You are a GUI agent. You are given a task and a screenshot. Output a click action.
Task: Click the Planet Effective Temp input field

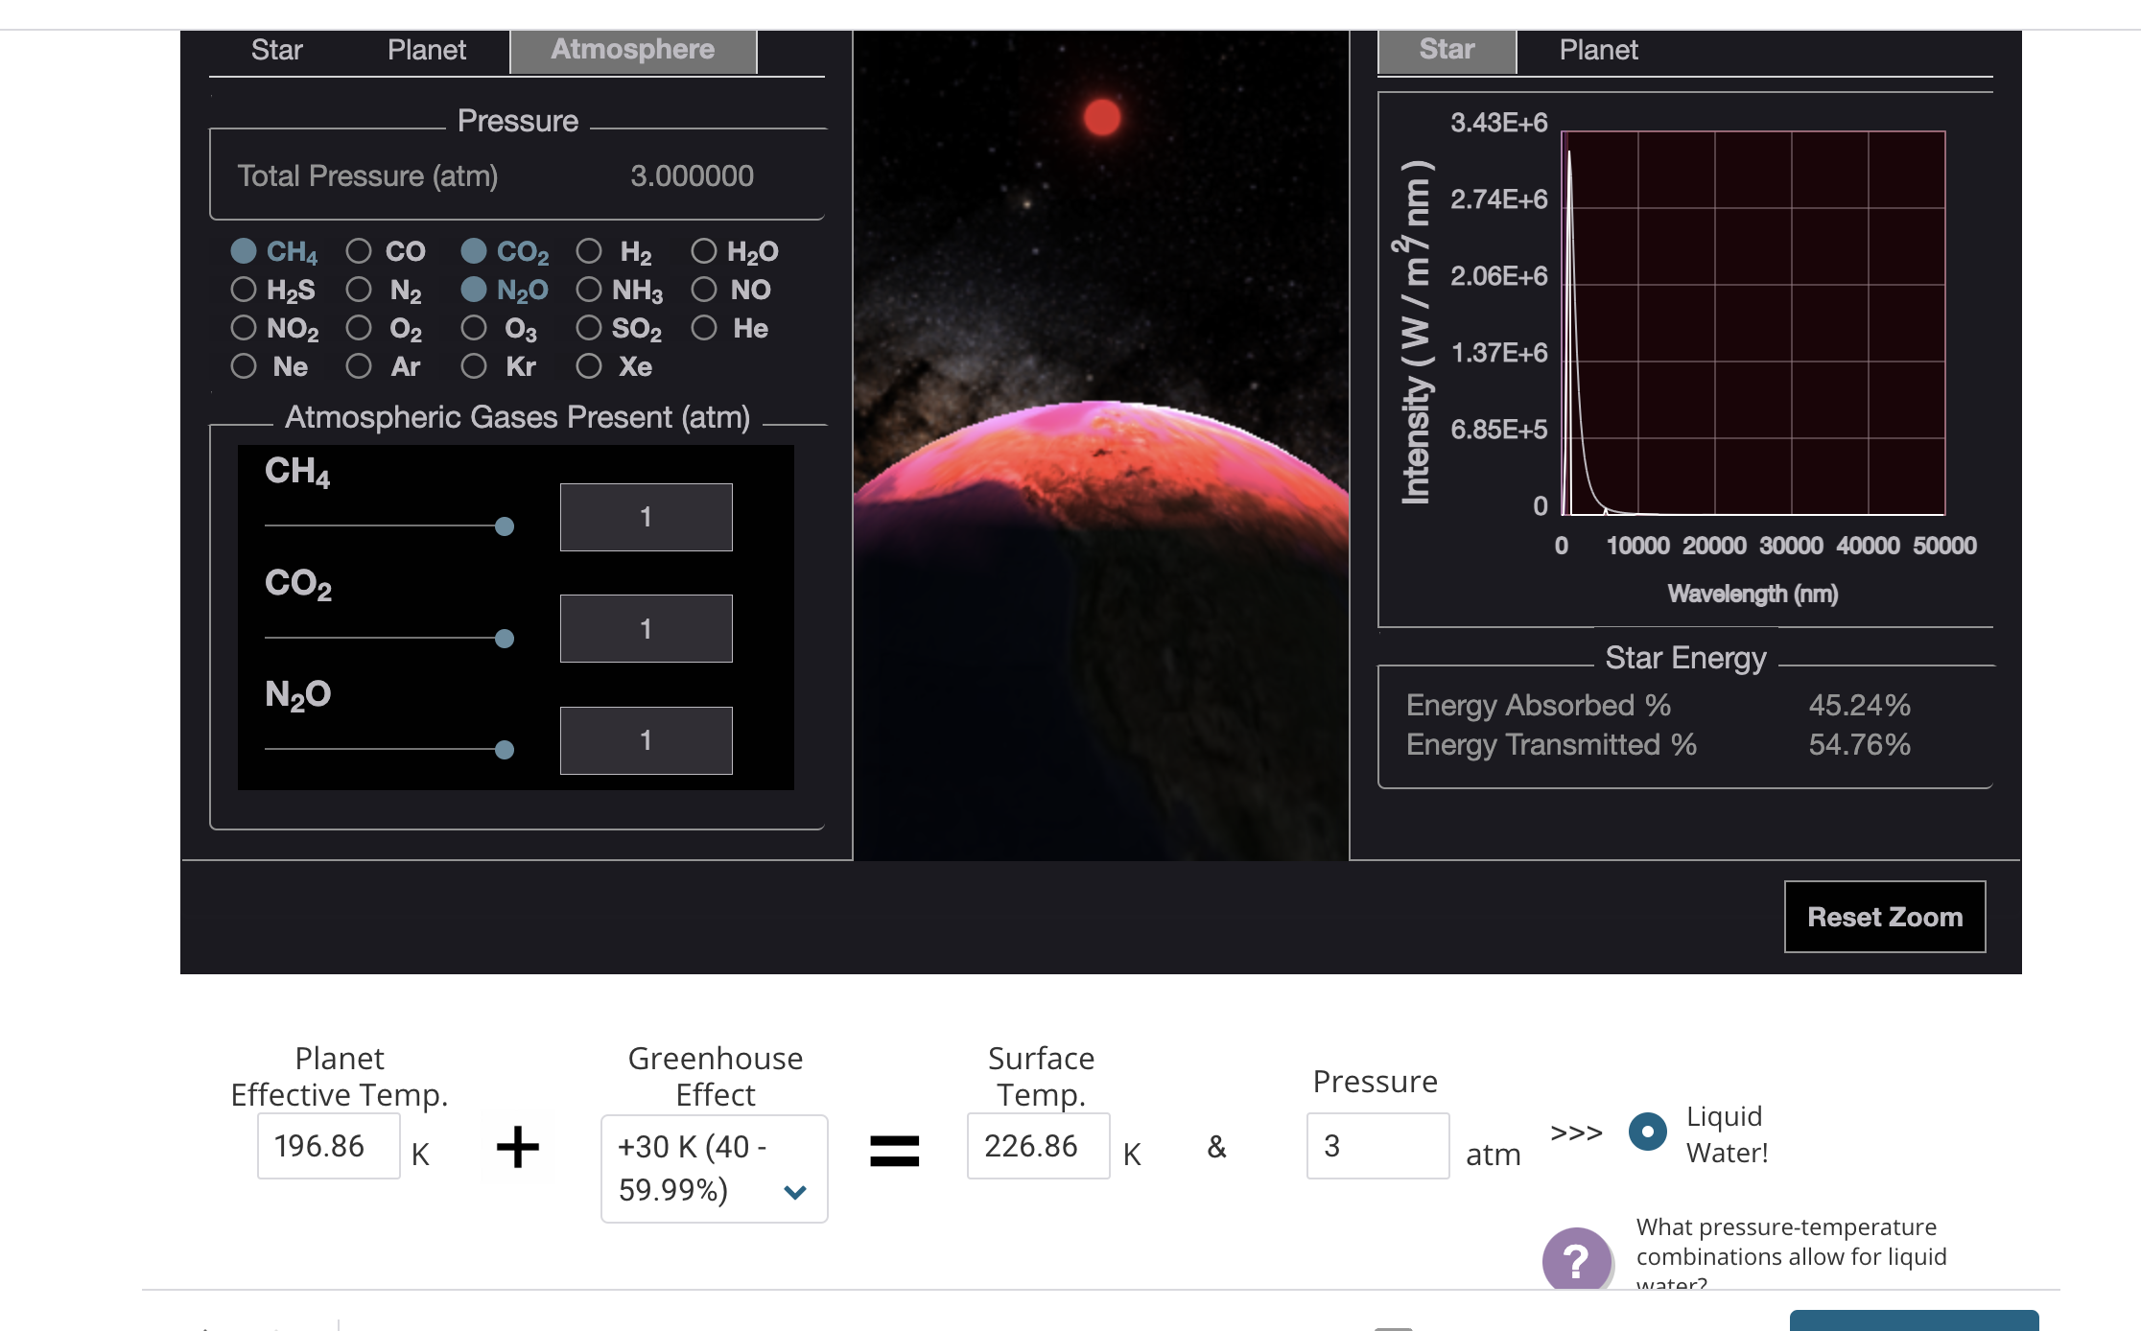[x=328, y=1146]
